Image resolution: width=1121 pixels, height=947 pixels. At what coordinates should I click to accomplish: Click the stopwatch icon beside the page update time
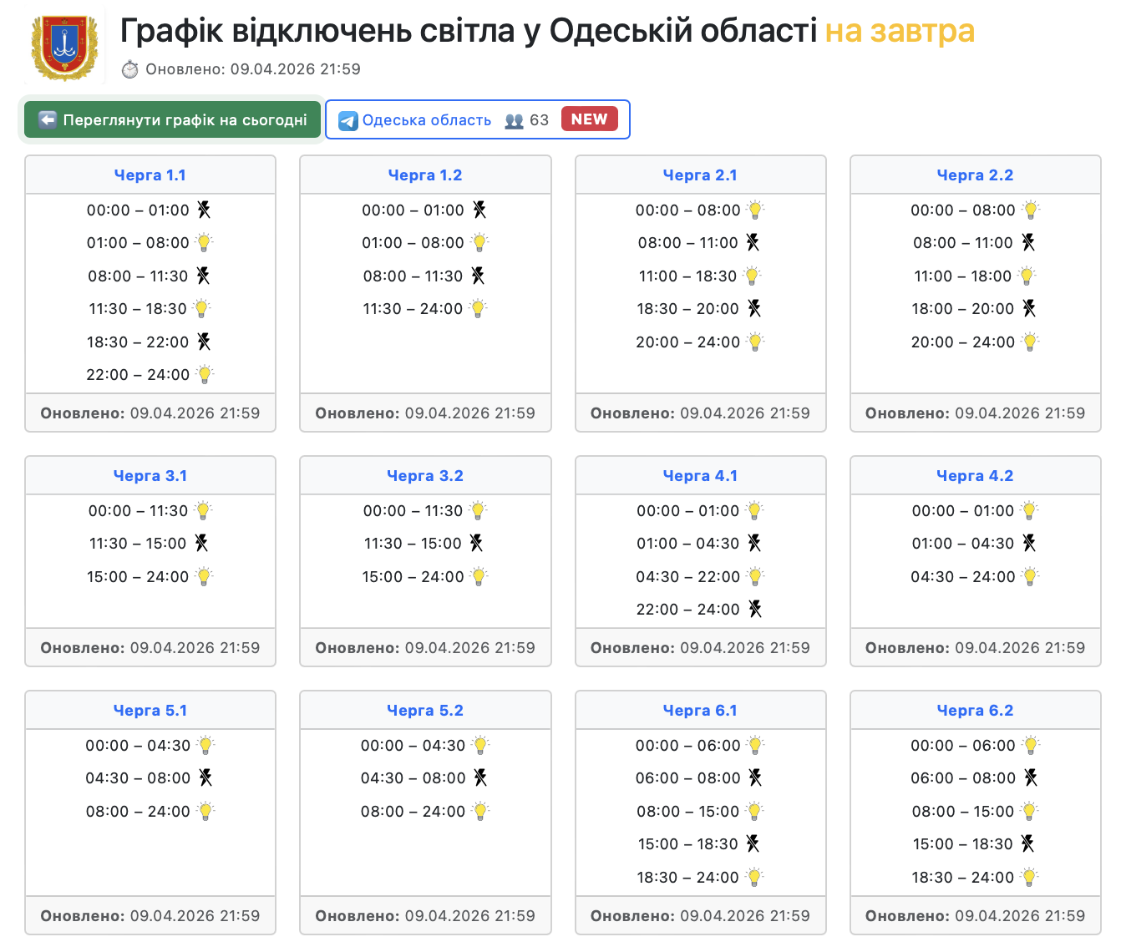click(x=129, y=69)
